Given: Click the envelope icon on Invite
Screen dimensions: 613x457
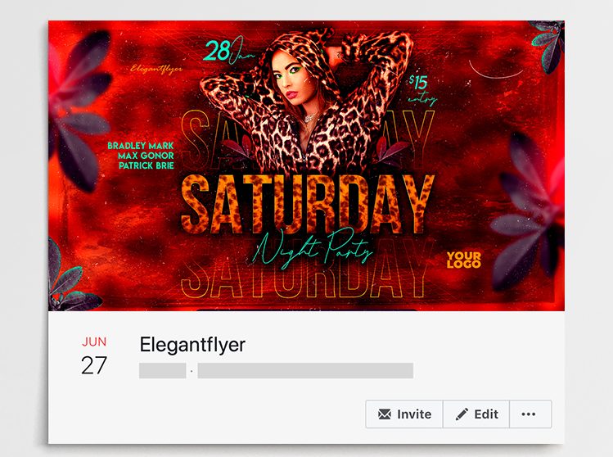Looking at the screenshot, I should [x=385, y=414].
